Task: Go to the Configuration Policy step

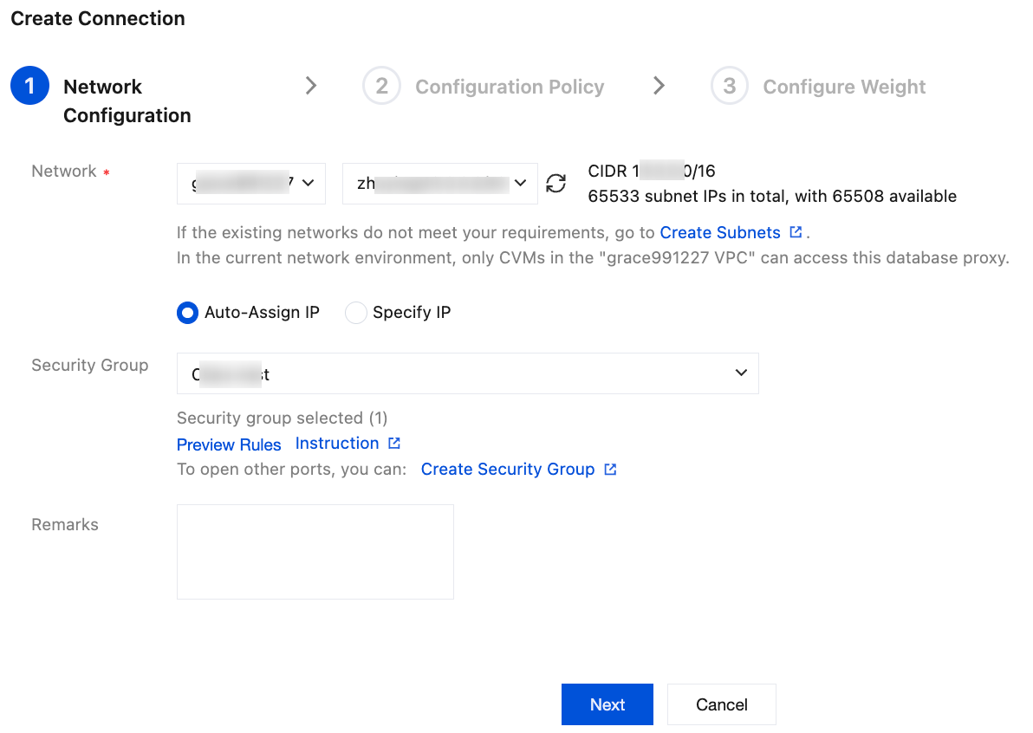Action: 510,88
